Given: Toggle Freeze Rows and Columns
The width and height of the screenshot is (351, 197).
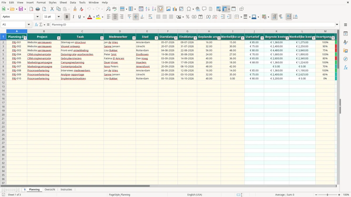Looking at the screenshot, I should click(225, 9).
